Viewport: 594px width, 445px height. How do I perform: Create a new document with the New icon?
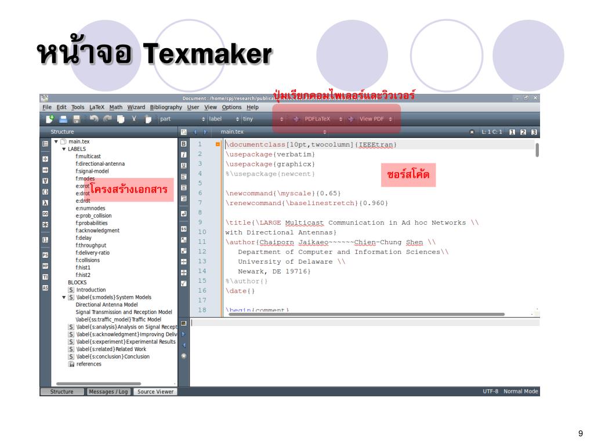coord(50,119)
